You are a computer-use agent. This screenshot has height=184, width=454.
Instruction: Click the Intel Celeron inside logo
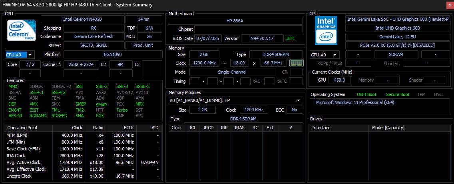[x=21, y=30]
